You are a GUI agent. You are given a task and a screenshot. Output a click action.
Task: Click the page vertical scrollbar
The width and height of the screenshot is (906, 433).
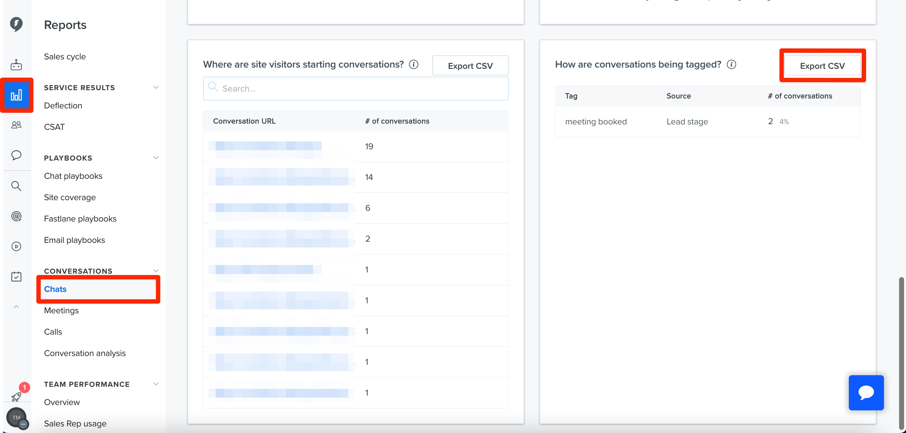coord(901,353)
